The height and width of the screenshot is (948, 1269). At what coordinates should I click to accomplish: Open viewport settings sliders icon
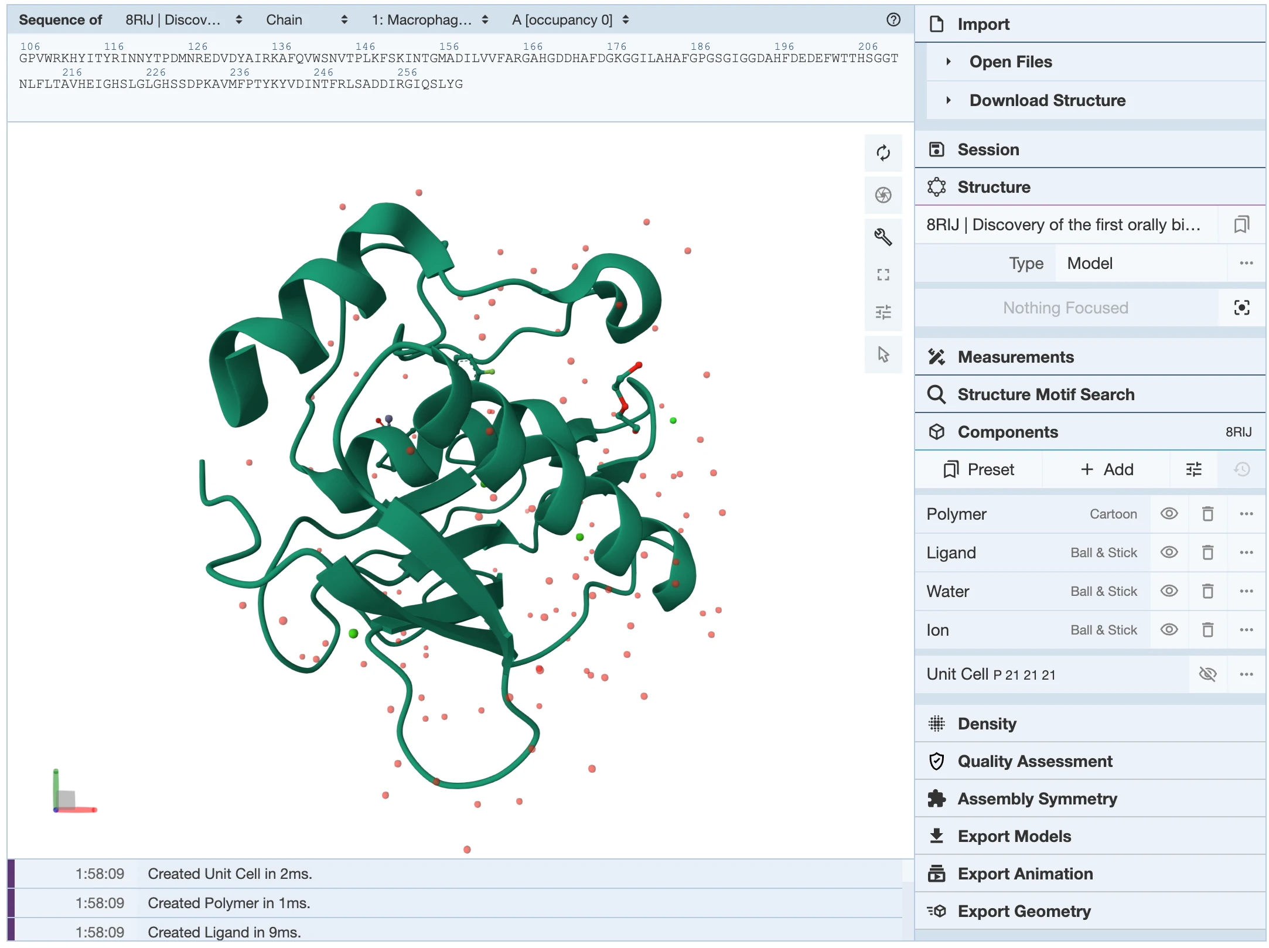click(883, 312)
